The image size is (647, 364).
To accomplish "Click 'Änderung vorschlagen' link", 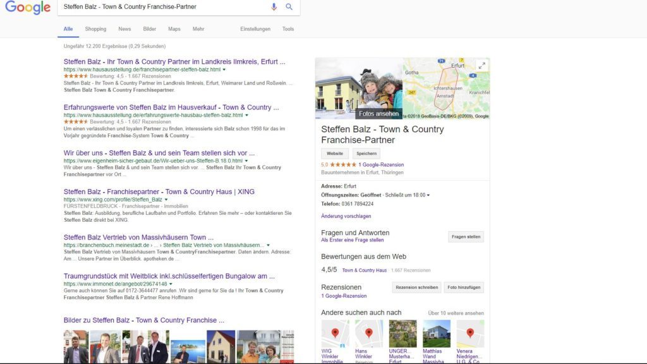I will (346, 216).
